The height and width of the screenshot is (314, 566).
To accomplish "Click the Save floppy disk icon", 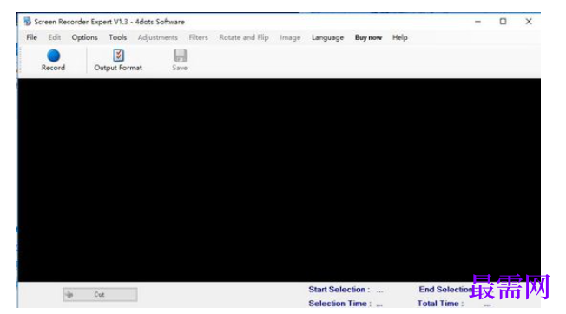I will [180, 56].
